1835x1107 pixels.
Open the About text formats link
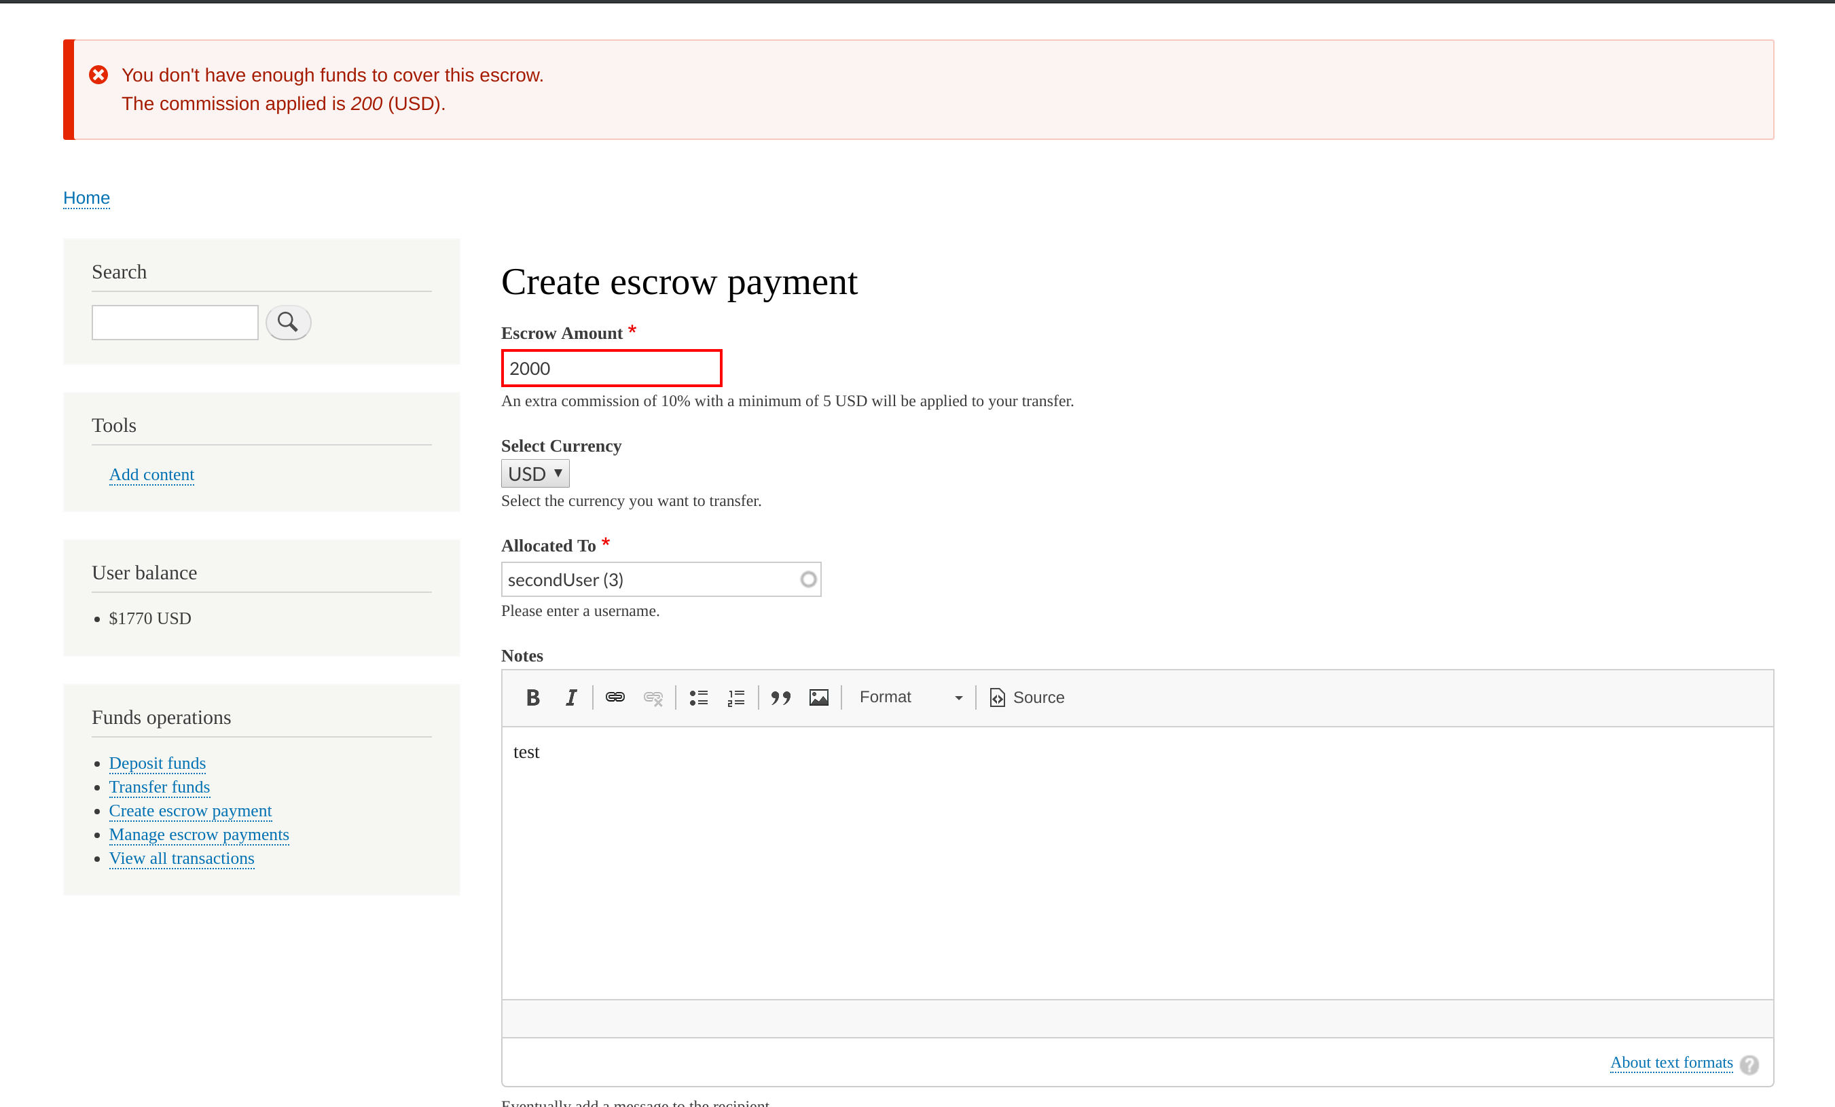(x=1671, y=1062)
